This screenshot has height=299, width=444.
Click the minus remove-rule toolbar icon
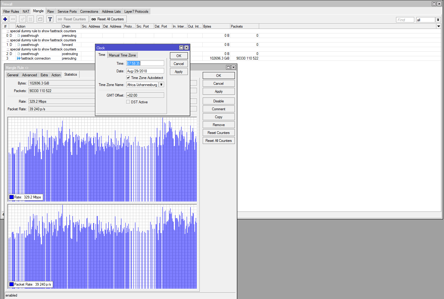(x=13, y=19)
